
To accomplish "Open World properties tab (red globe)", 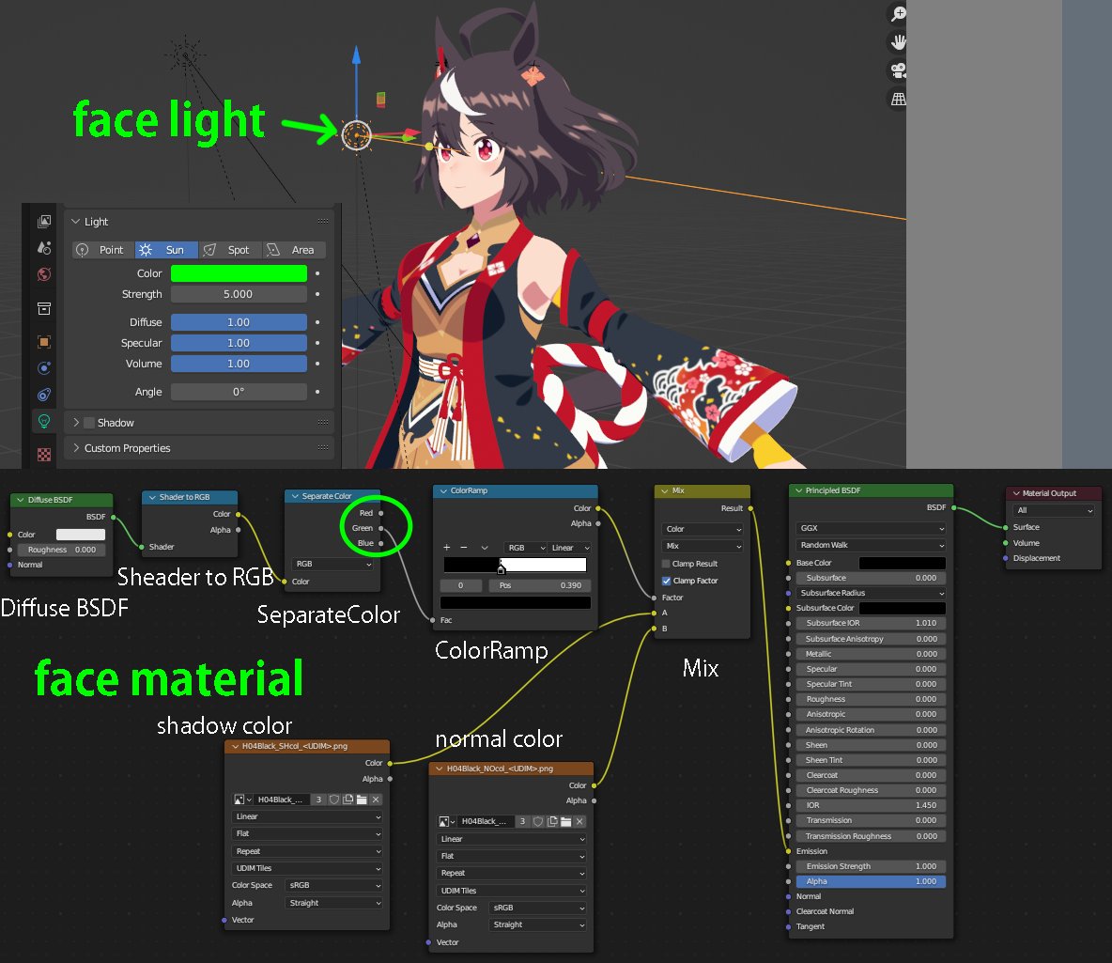I will pyautogui.click(x=44, y=274).
